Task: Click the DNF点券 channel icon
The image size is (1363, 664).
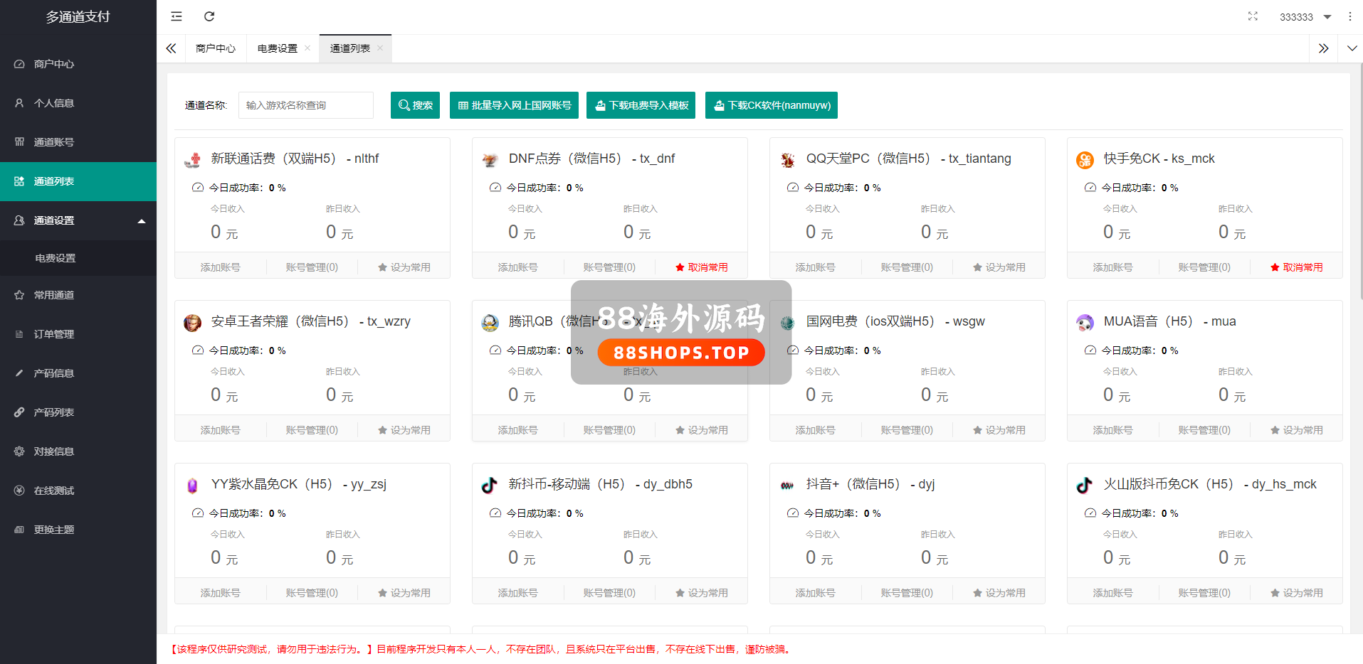Action: pyautogui.click(x=490, y=159)
